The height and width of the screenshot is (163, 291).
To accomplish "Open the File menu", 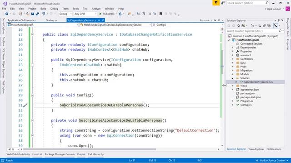I will point(4,9).
